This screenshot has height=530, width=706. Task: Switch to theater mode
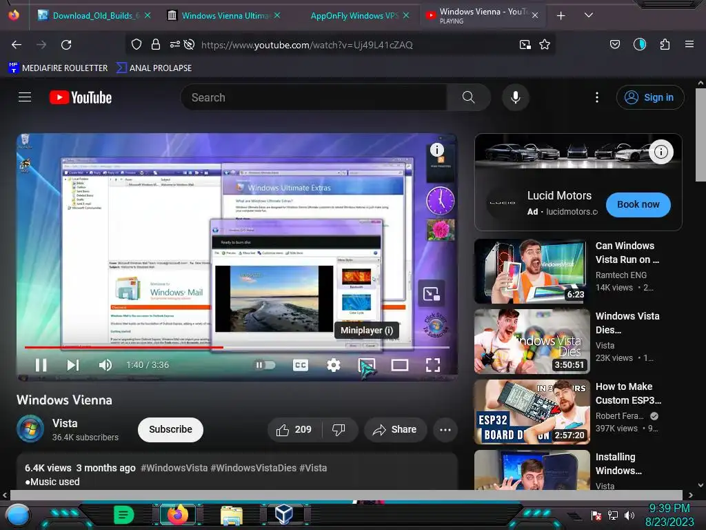pyautogui.click(x=400, y=365)
